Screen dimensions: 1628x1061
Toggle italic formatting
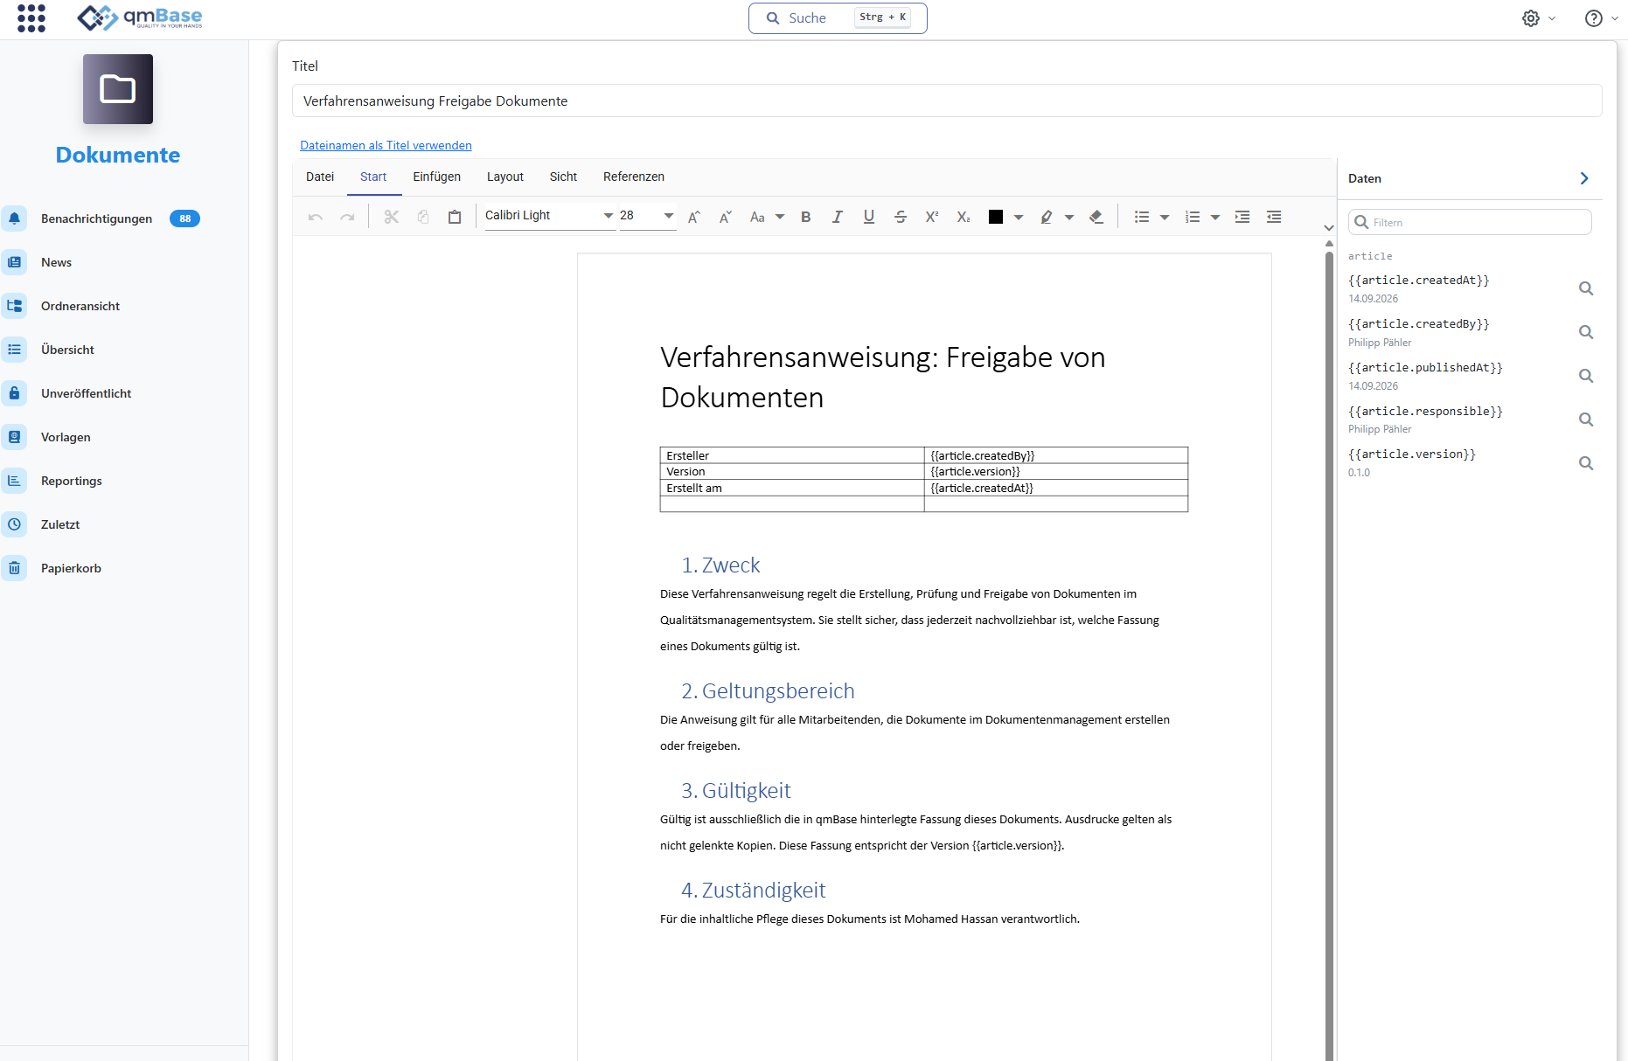pos(838,217)
